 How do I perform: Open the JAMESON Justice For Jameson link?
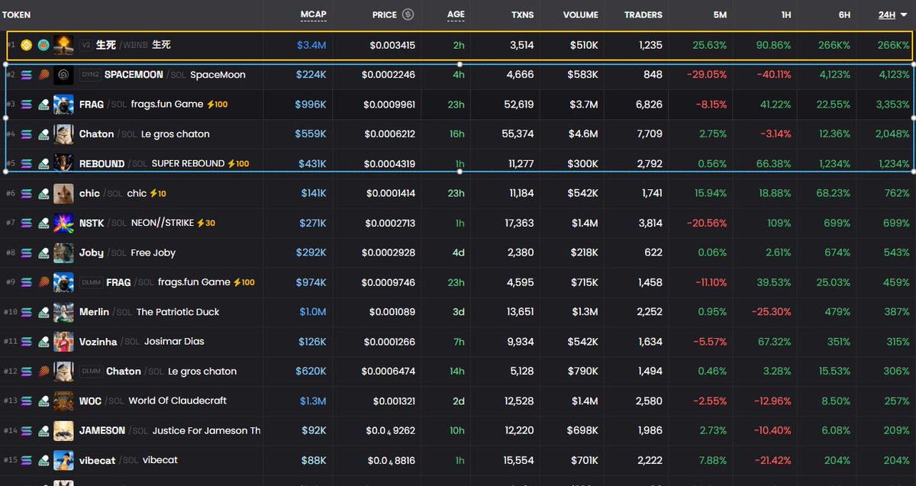point(169,430)
